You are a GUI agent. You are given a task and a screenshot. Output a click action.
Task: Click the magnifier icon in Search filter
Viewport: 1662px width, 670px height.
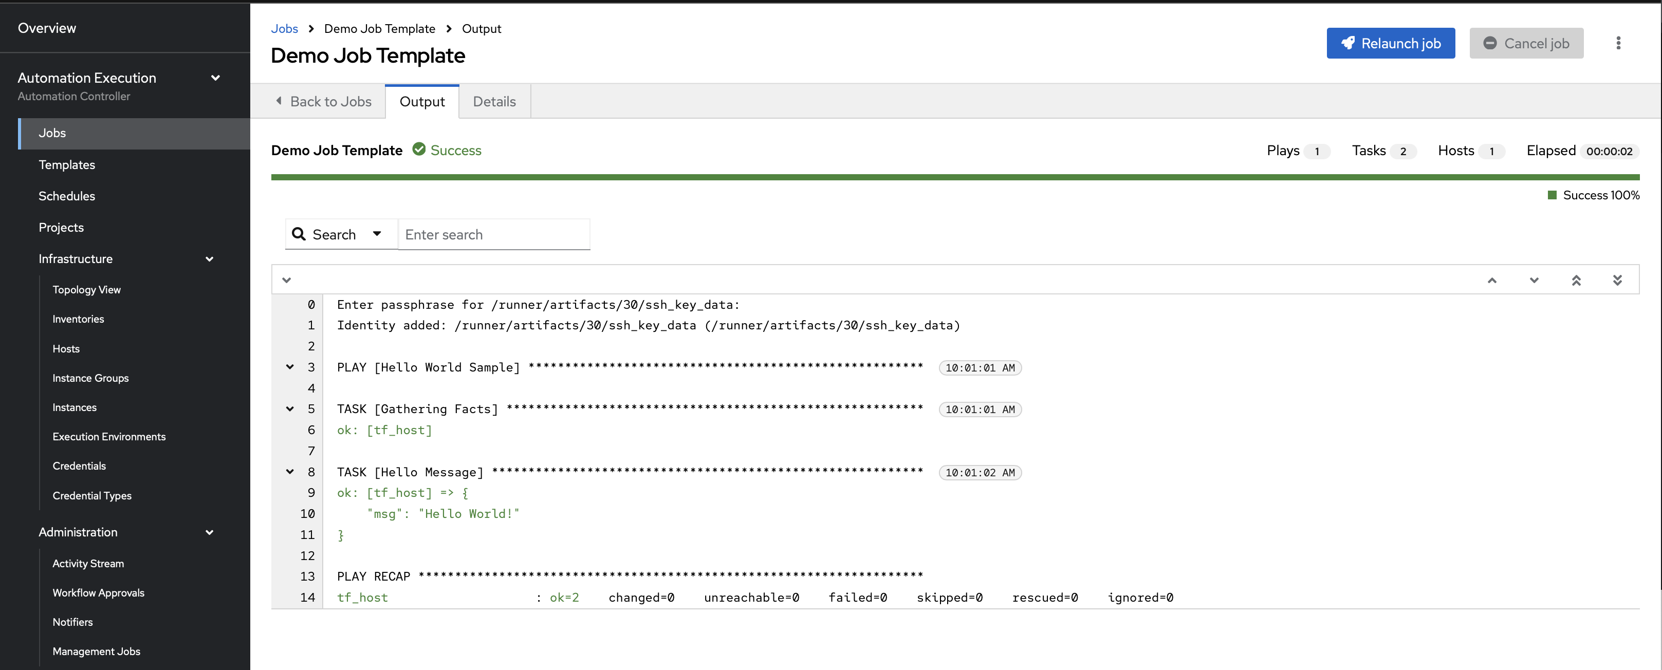pyautogui.click(x=299, y=234)
